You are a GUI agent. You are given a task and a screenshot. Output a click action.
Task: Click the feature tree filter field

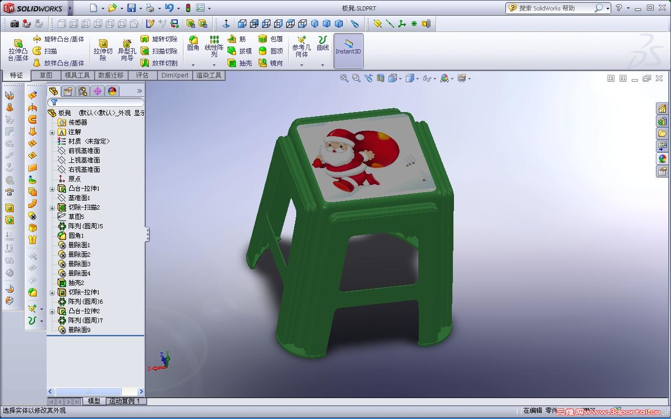pos(95,103)
